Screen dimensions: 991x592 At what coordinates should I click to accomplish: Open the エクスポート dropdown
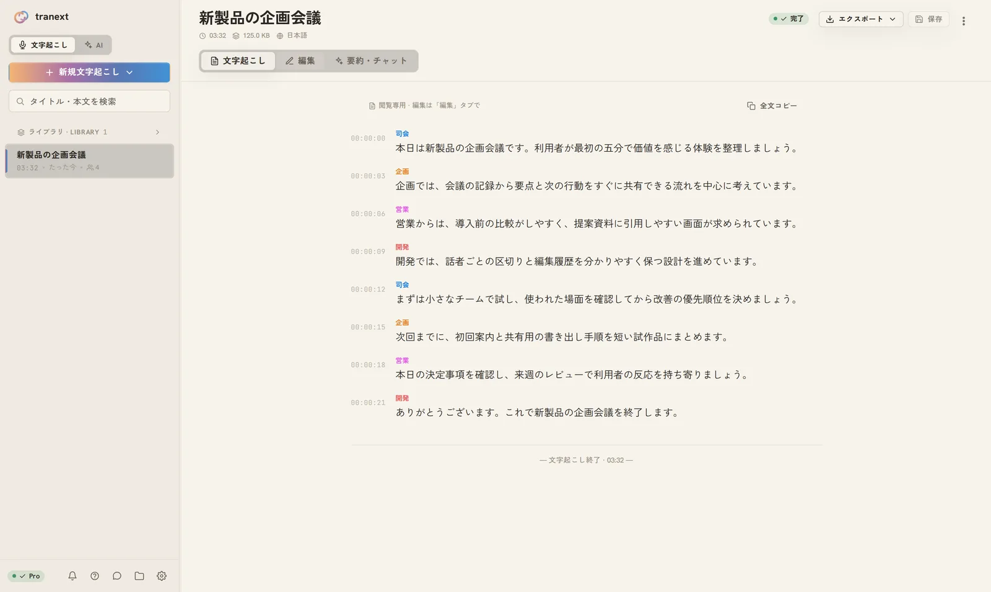coord(861,19)
